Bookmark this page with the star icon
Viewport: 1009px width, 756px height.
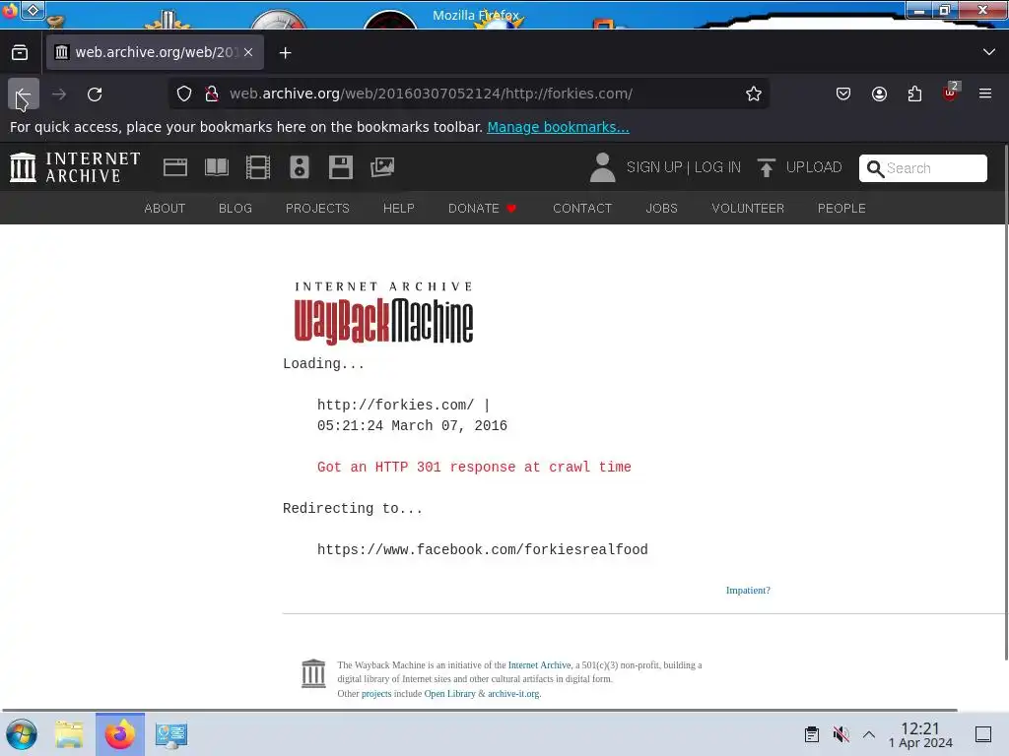(x=754, y=94)
